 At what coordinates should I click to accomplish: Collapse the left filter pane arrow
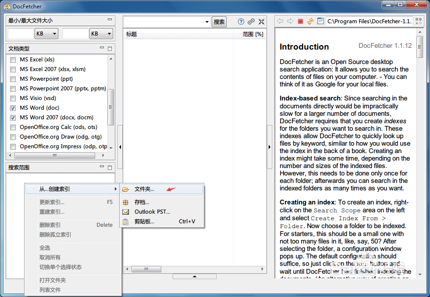point(120,147)
